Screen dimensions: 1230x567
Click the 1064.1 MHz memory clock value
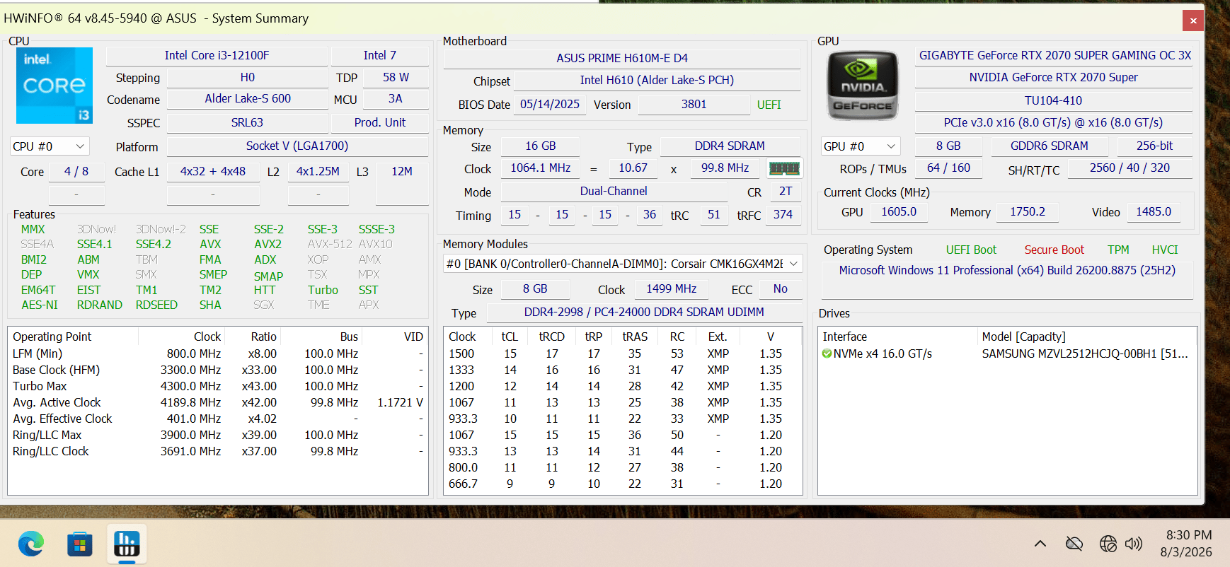tap(540, 168)
